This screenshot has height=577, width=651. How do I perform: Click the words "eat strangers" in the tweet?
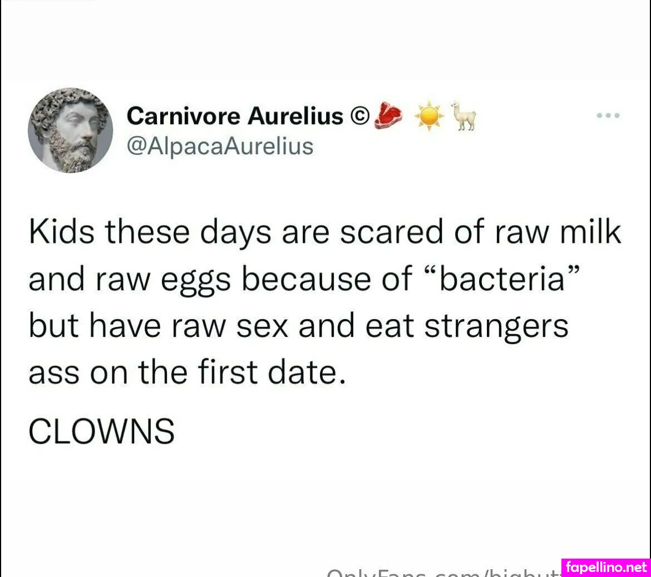click(465, 327)
